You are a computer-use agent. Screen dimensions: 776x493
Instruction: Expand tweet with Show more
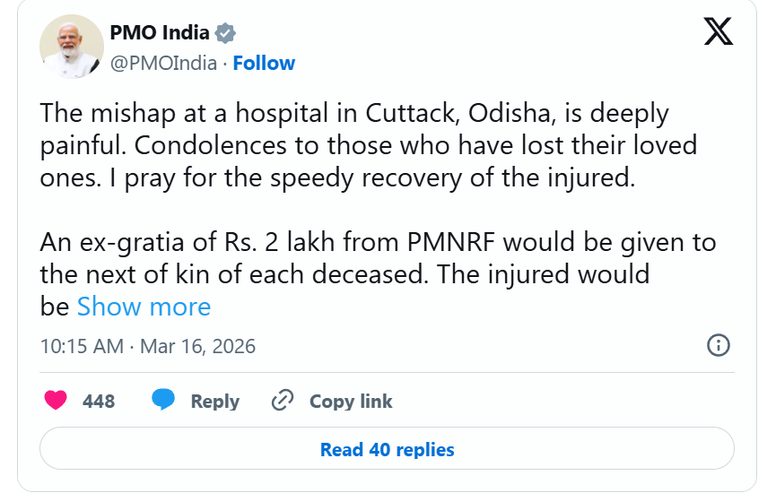[144, 307]
